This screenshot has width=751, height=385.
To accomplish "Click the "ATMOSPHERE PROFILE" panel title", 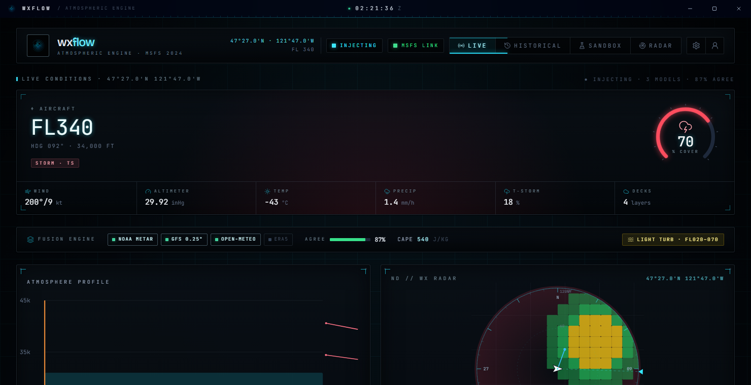I will [69, 282].
